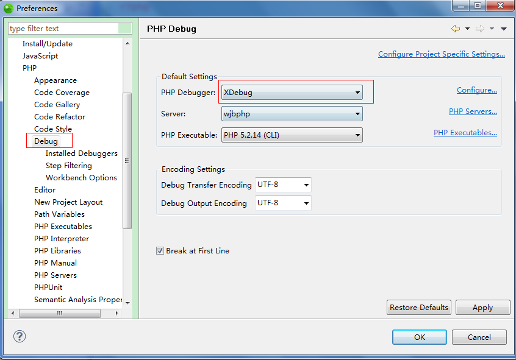Open the view menu triangle top right

[503, 29]
